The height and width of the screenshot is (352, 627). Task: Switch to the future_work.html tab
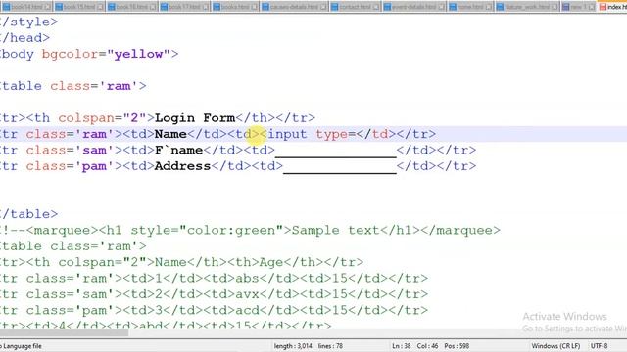(x=527, y=7)
